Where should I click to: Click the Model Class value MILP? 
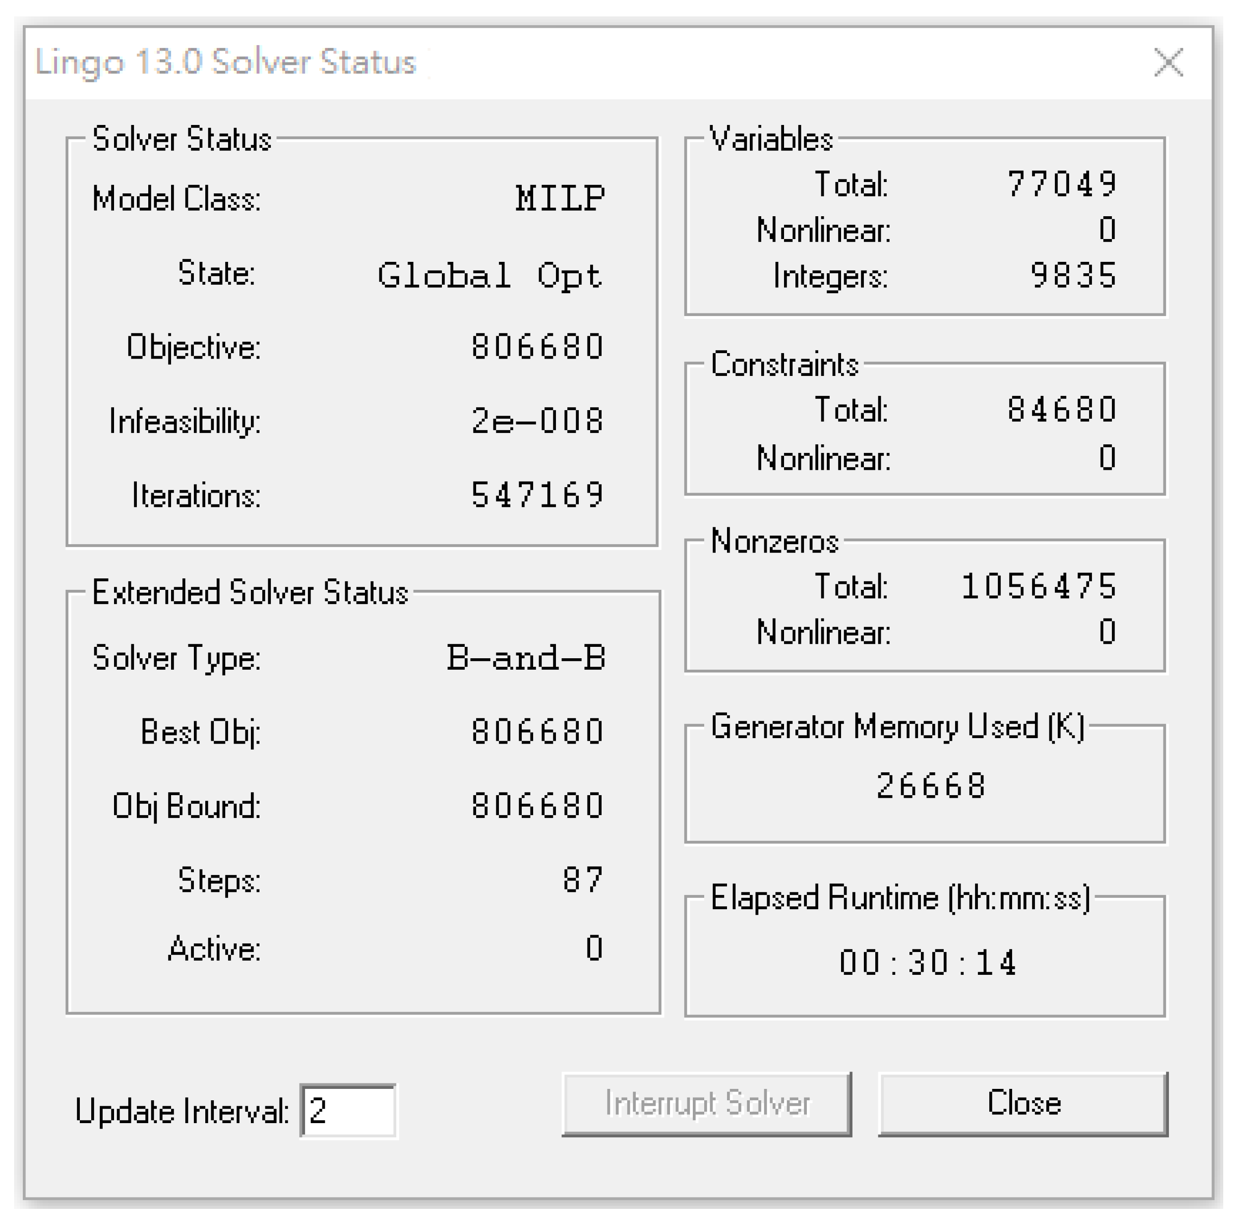[560, 198]
